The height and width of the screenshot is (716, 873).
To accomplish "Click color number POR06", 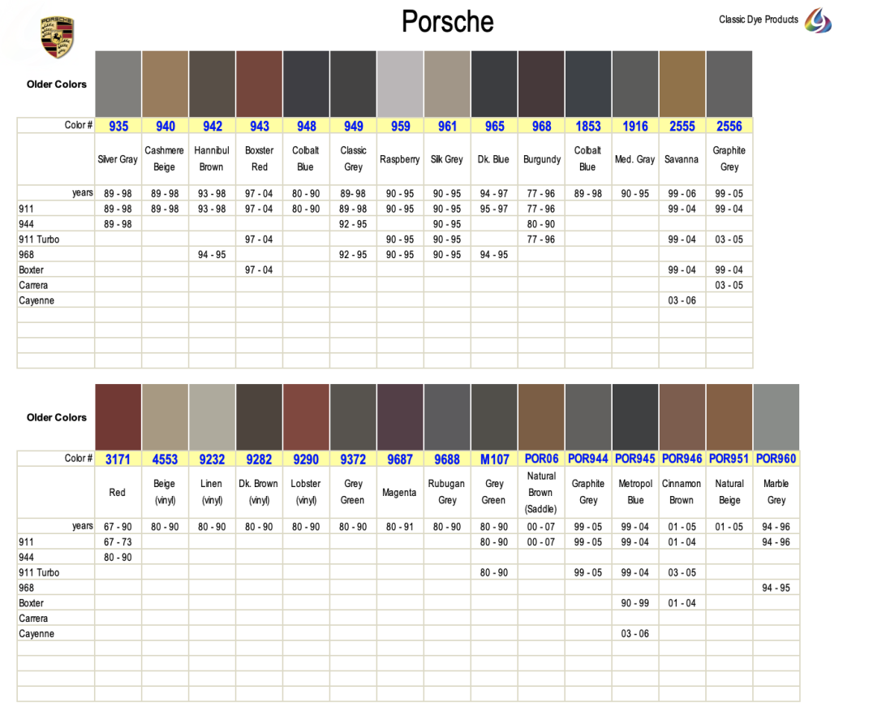I will pyautogui.click(x=541, y=459).
